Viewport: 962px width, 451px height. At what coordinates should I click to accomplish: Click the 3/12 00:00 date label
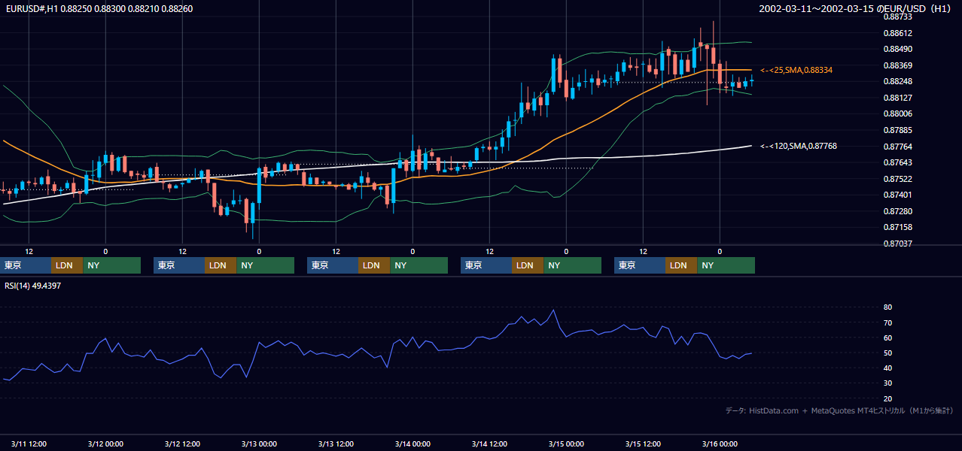coord(105,443)
